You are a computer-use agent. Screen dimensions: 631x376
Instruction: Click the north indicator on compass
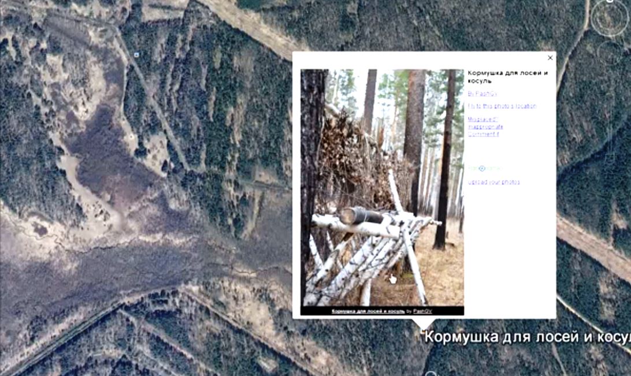tap(610, 1)
